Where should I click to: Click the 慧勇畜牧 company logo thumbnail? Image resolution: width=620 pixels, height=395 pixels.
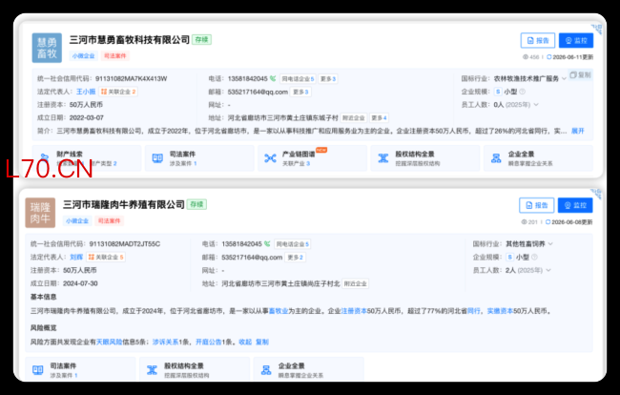coord(47,48)
